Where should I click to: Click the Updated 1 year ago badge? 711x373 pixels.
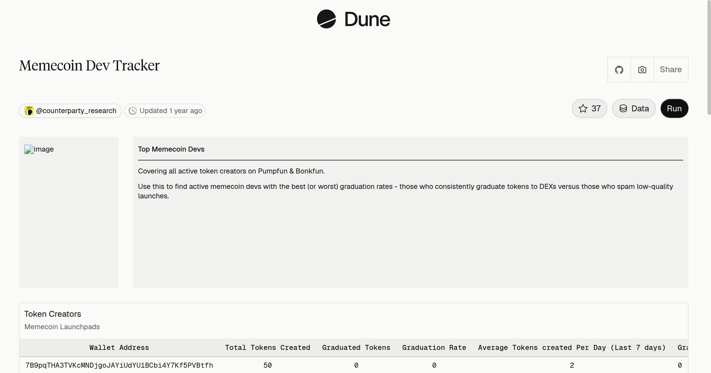tap(165, 111)
